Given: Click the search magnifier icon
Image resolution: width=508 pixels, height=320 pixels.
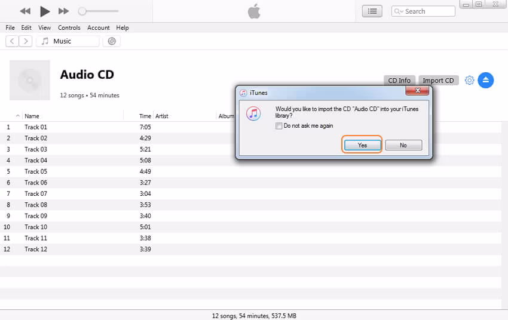Looking at the screenshot, I should point(398,11).
